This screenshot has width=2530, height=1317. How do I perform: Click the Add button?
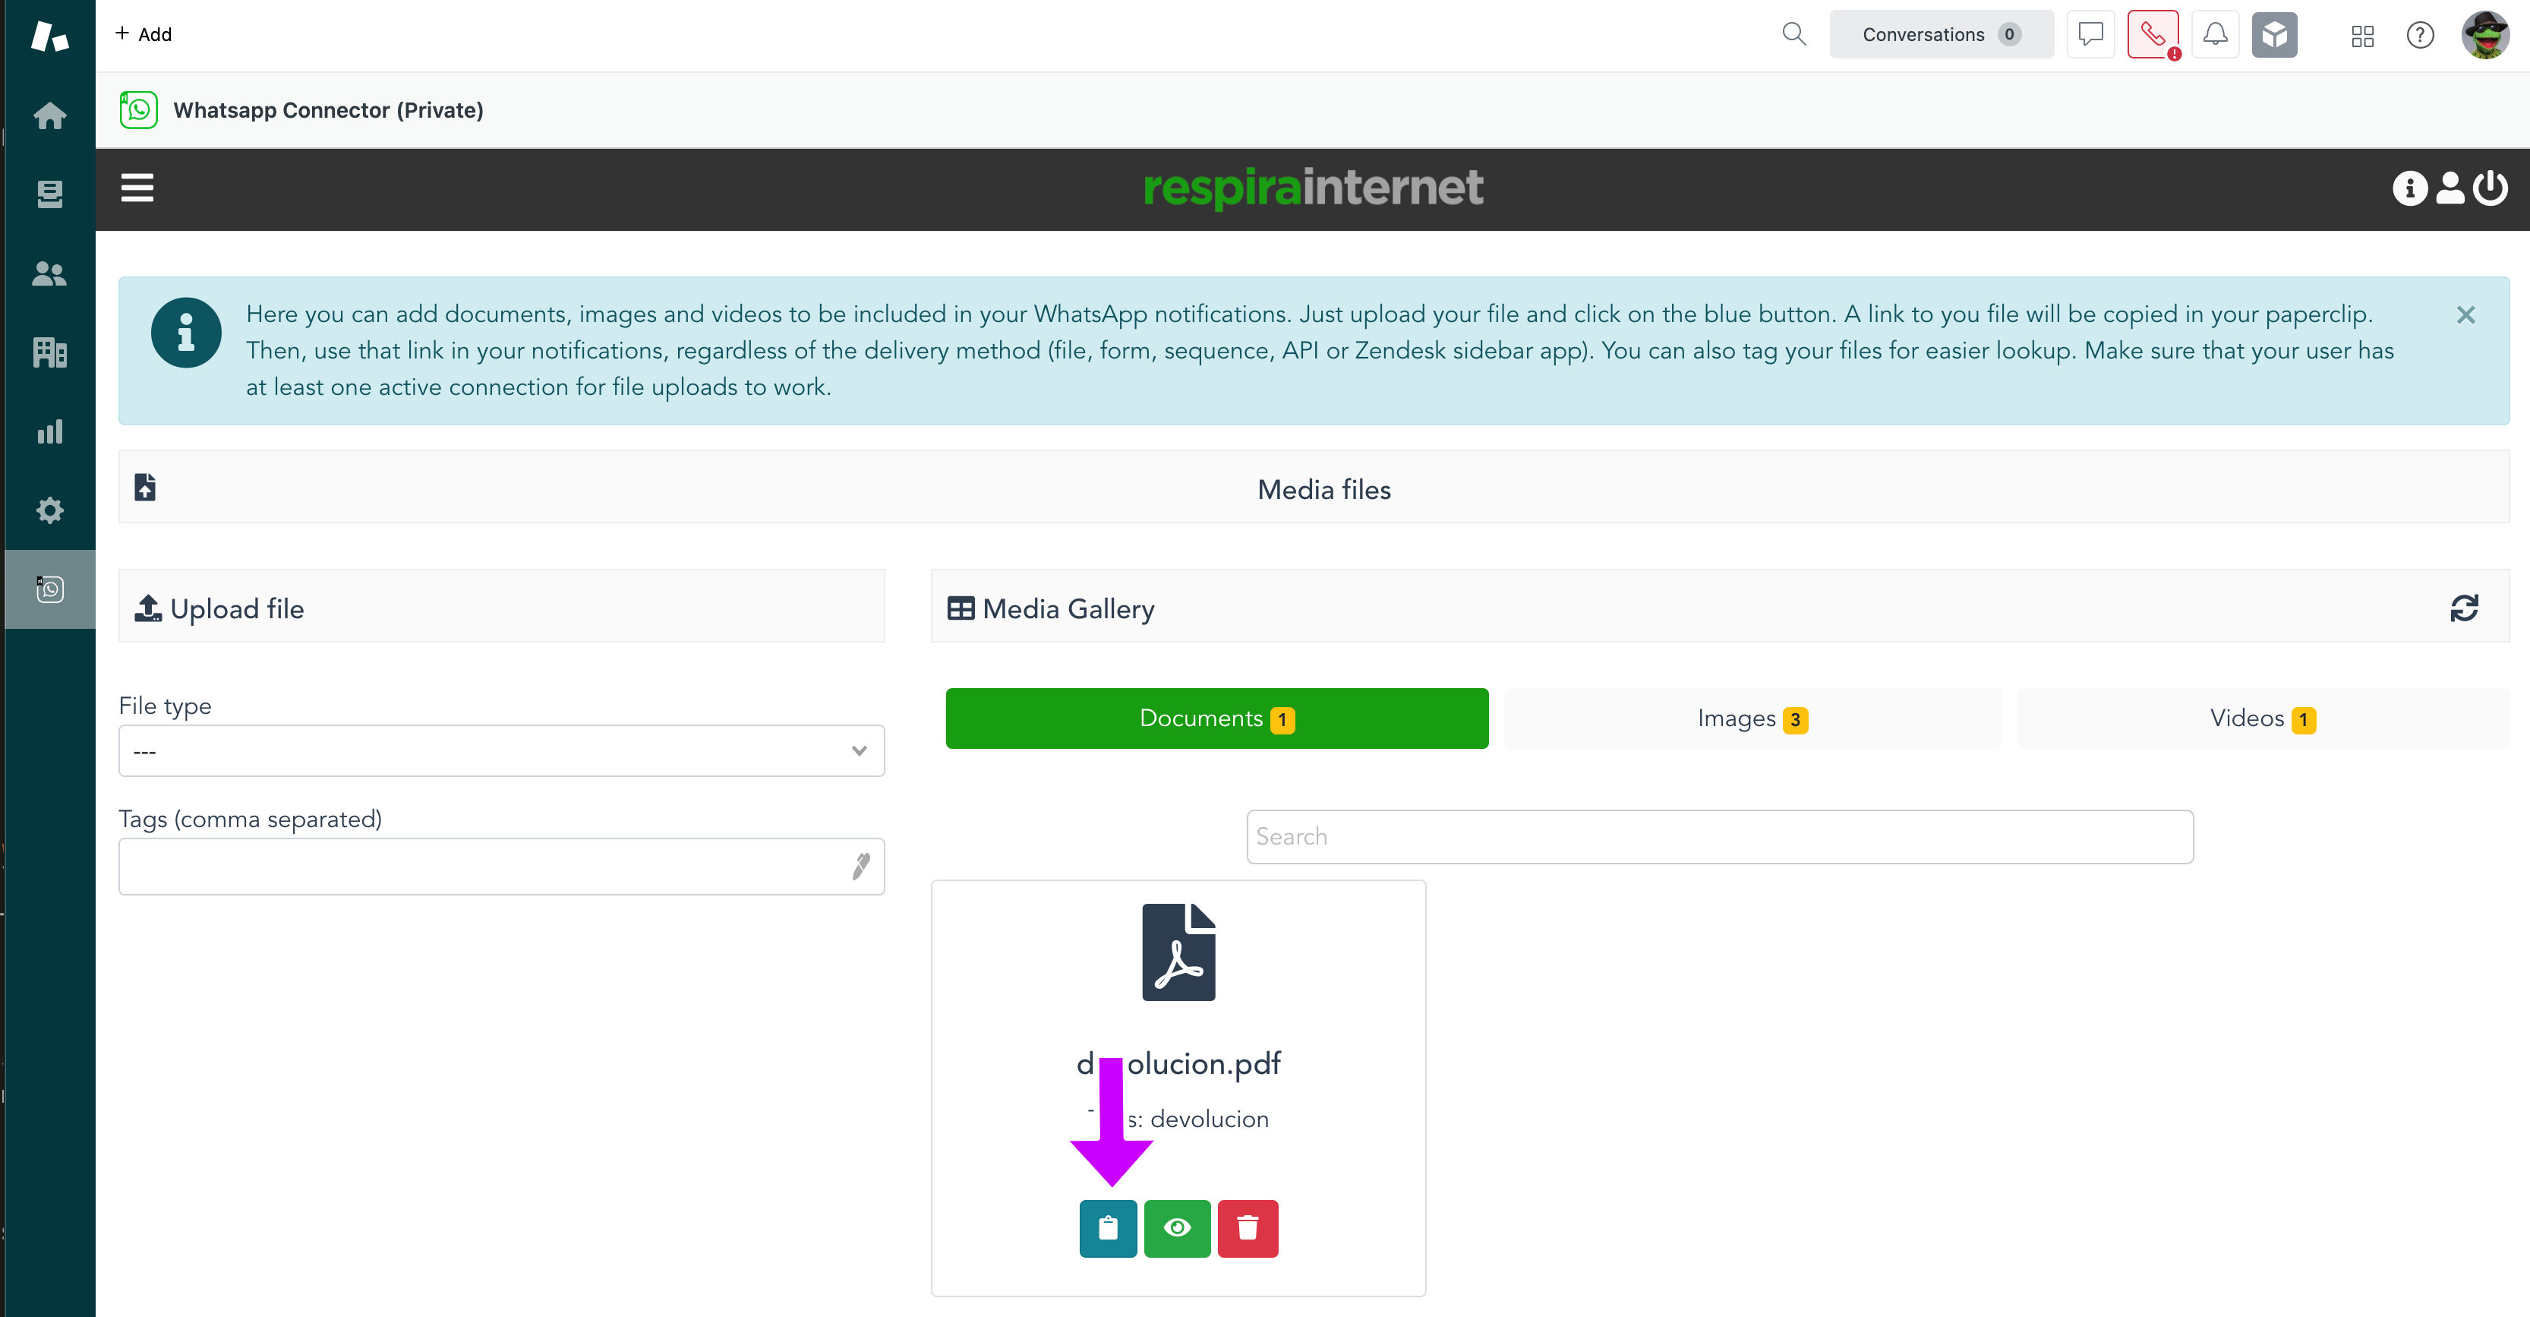point(144,33)
